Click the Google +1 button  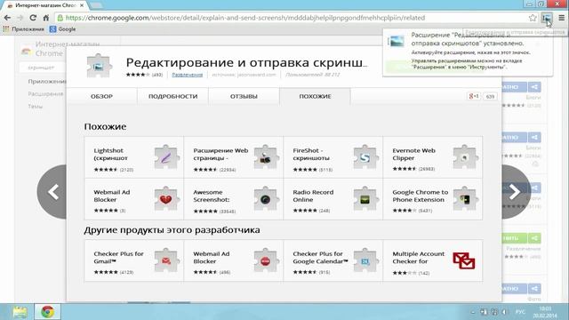click(x=474, y=96)
